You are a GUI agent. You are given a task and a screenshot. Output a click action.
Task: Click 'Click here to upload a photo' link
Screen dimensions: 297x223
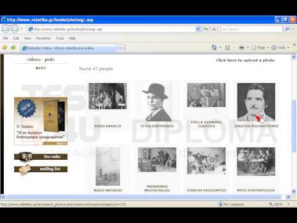[245, 60]
